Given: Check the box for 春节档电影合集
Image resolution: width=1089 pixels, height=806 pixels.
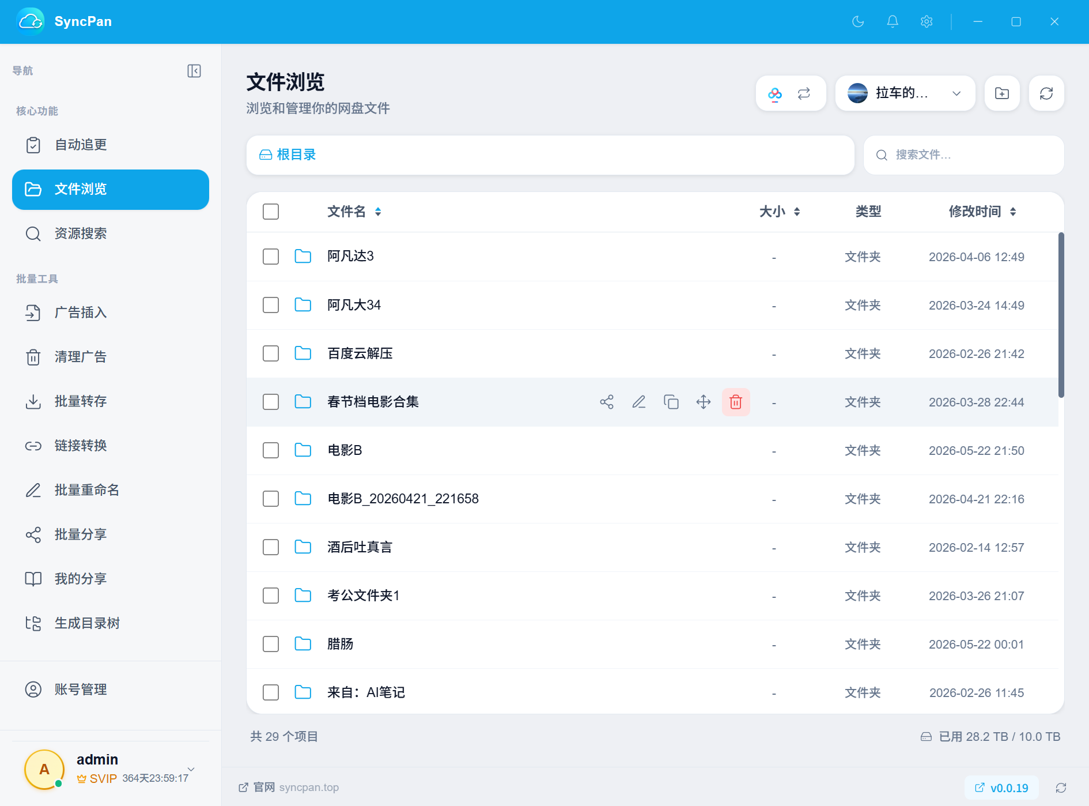Looking at the screenshot, I should coord(271,402).
